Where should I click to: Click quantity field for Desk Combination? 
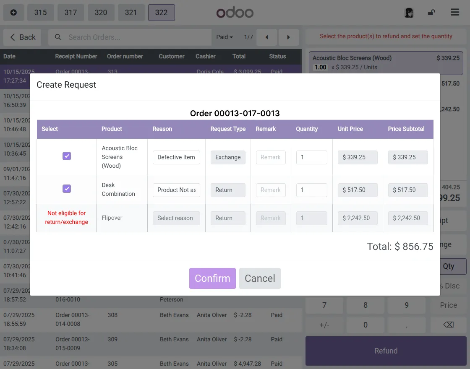(311, 190)
